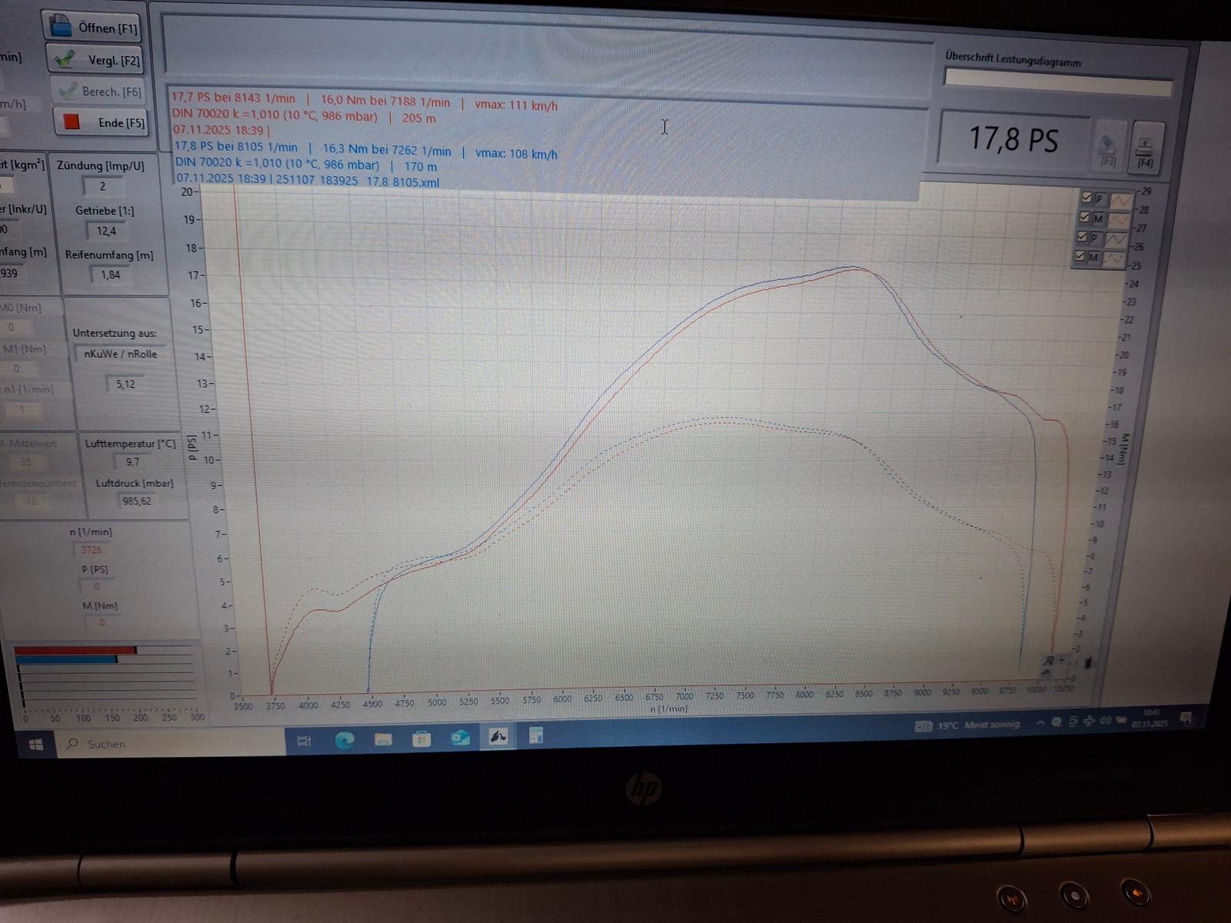Open Outlook from the taskbar
Image resolution: width=1231 pixels, height=923 pixels.
(460, 738)
